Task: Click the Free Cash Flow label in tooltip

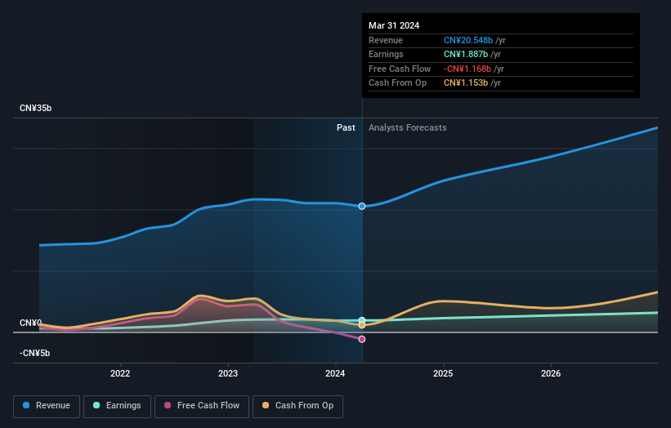Action: (x=400, y=69)
